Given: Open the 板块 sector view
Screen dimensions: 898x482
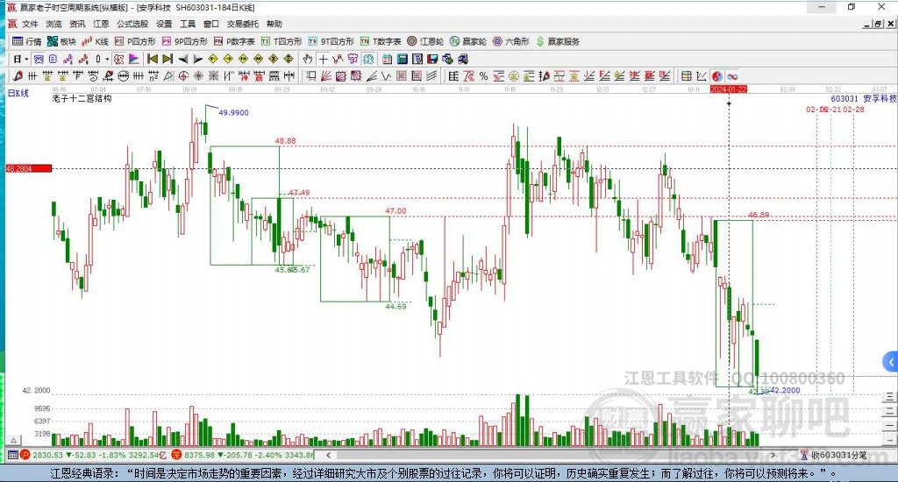Looking at the screenshot, I should point(62,41).
